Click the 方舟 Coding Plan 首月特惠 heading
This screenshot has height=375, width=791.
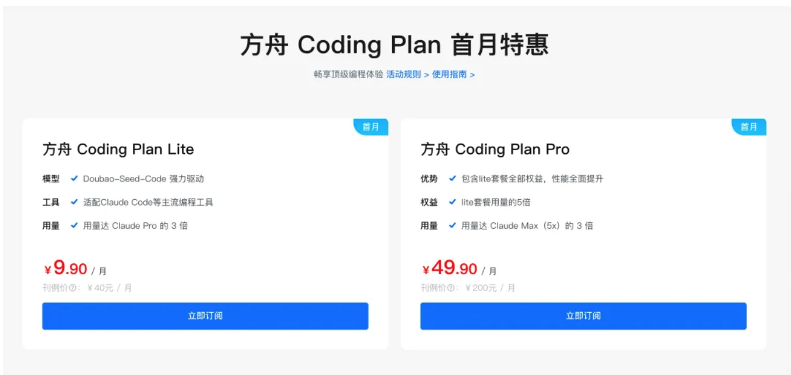pos(394,45)
